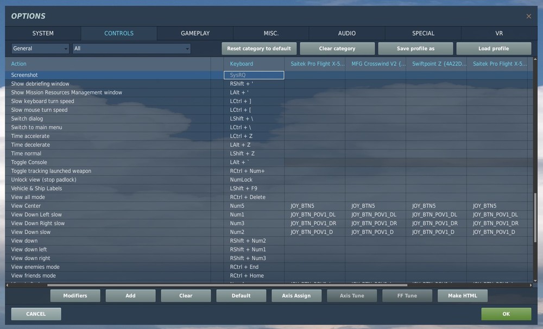Click the scroll down arrow
Image resolution: width=543 pixels, height=329 pixels.
tap(535, 281)
